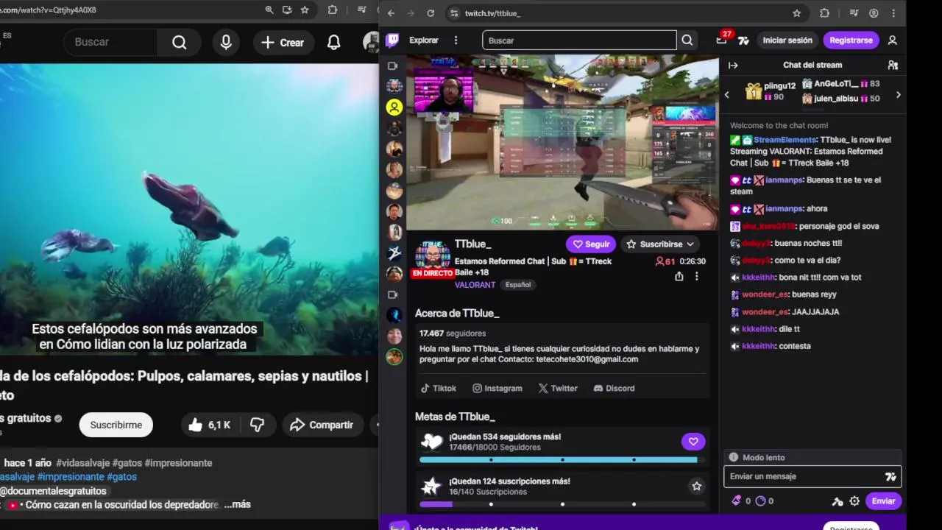Bookmark twitch.tv page with star icon
The height and width of the screenshot is (530, 942).
[796, 13]
